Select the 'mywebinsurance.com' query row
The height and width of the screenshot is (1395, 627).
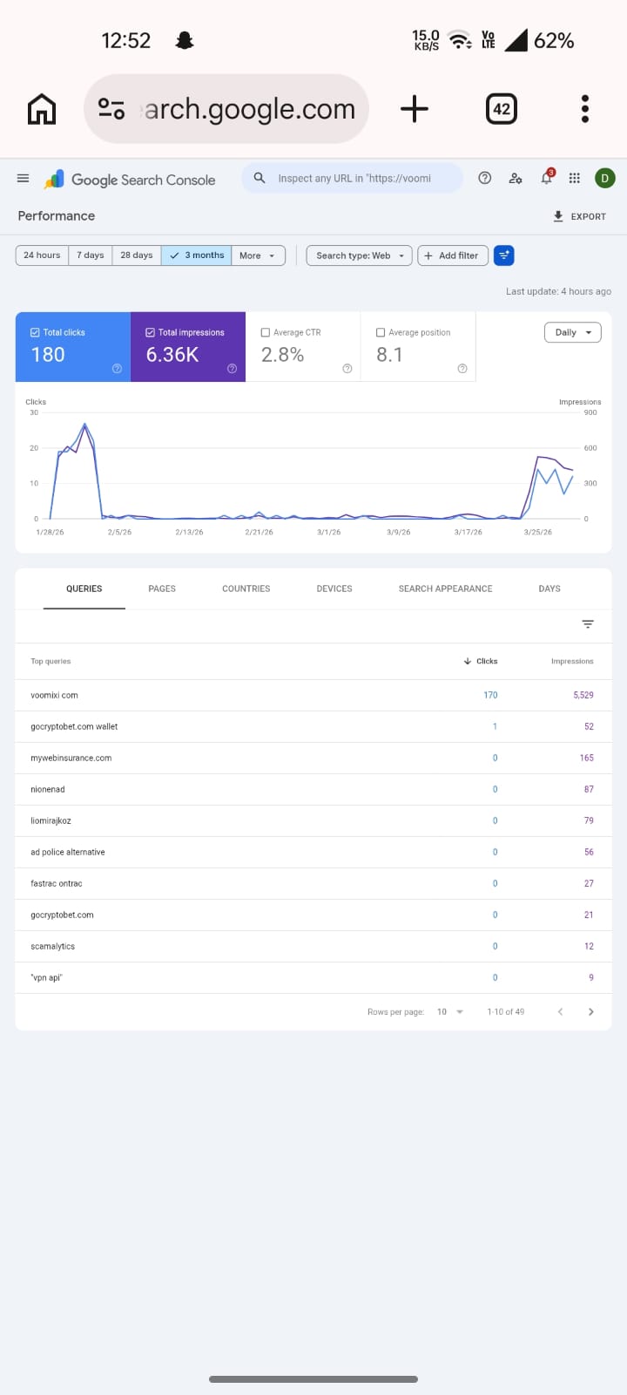[x=313, y=758]
